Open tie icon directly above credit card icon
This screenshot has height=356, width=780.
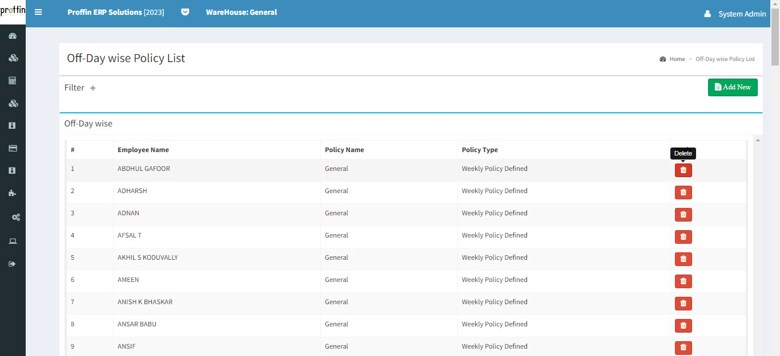(x=13, y=125)
